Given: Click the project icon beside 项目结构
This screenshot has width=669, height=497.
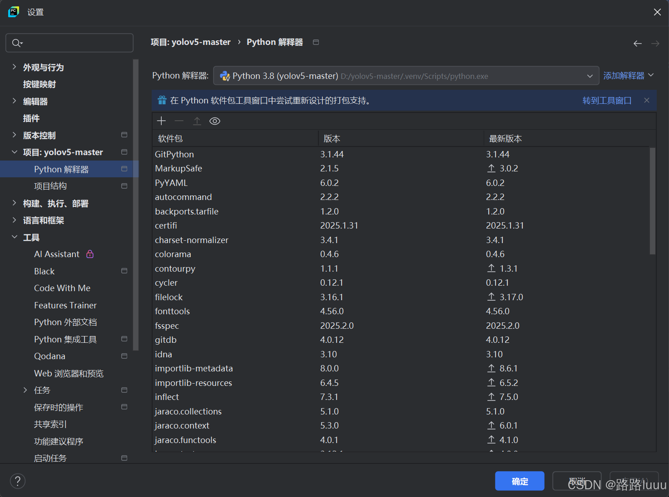Looking at the screenshot, I should pos(124,186).
